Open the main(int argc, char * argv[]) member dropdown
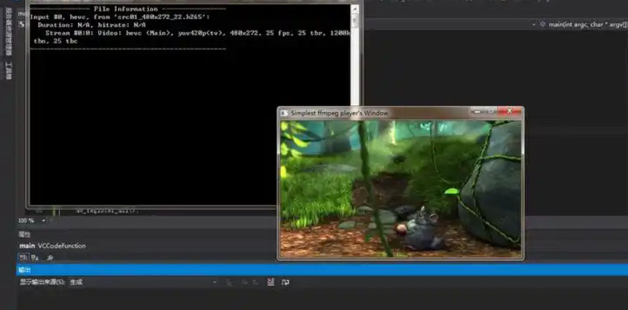 (x=583, y=24)
